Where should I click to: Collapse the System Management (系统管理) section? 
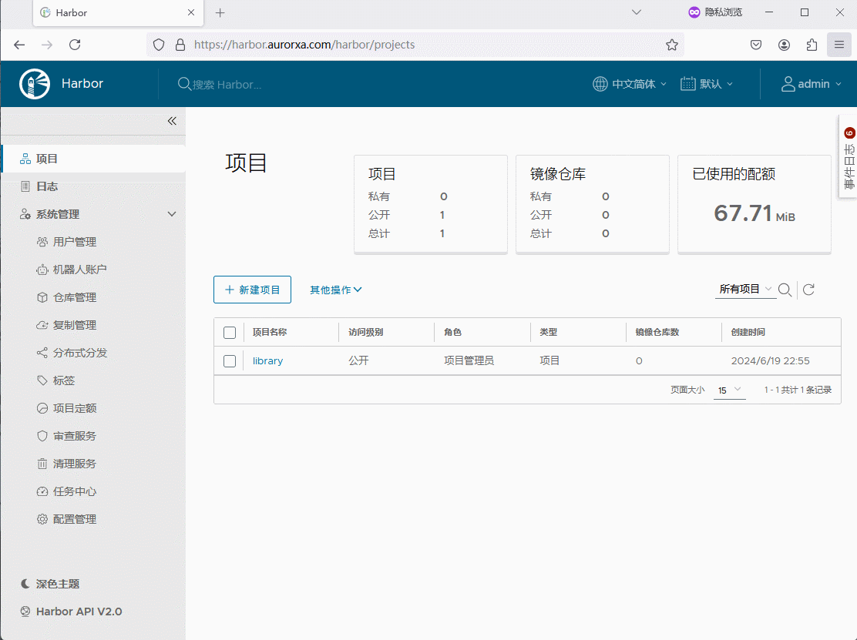click(x=172, y=214)
